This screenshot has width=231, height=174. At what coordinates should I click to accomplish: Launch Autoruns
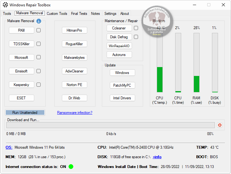pyautogui.click(x=119, y=55)
